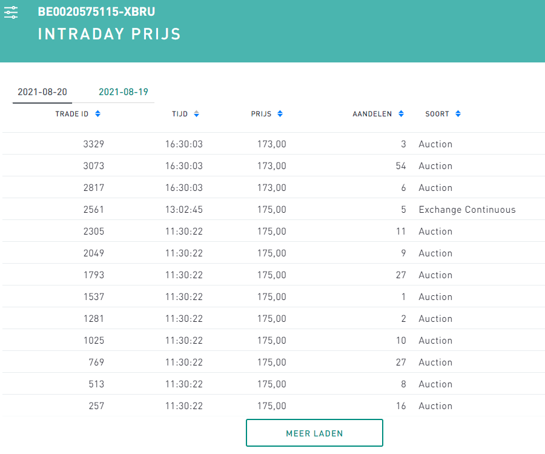
Task: Click time 11:30:22 in trade 1025 row
Action: 184,341
